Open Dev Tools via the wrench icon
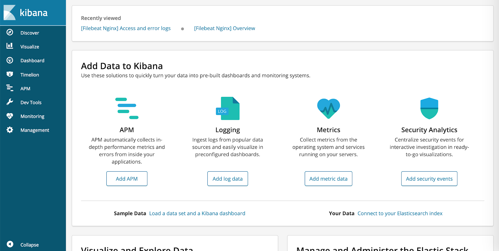This screenshot has width=499, height=251. tap(10, 102)
